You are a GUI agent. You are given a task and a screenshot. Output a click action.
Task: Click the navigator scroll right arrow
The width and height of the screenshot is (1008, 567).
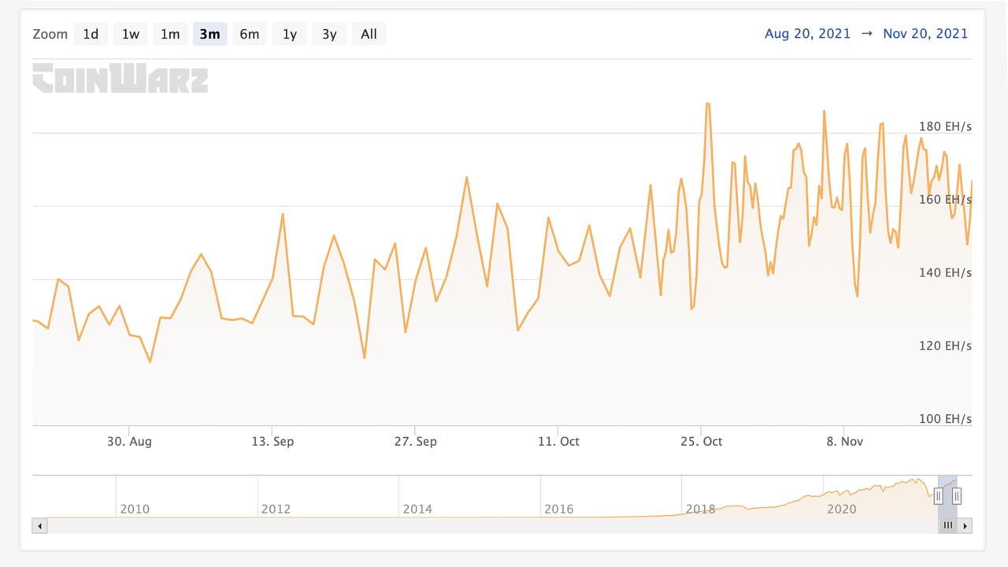tap(965, 525)
